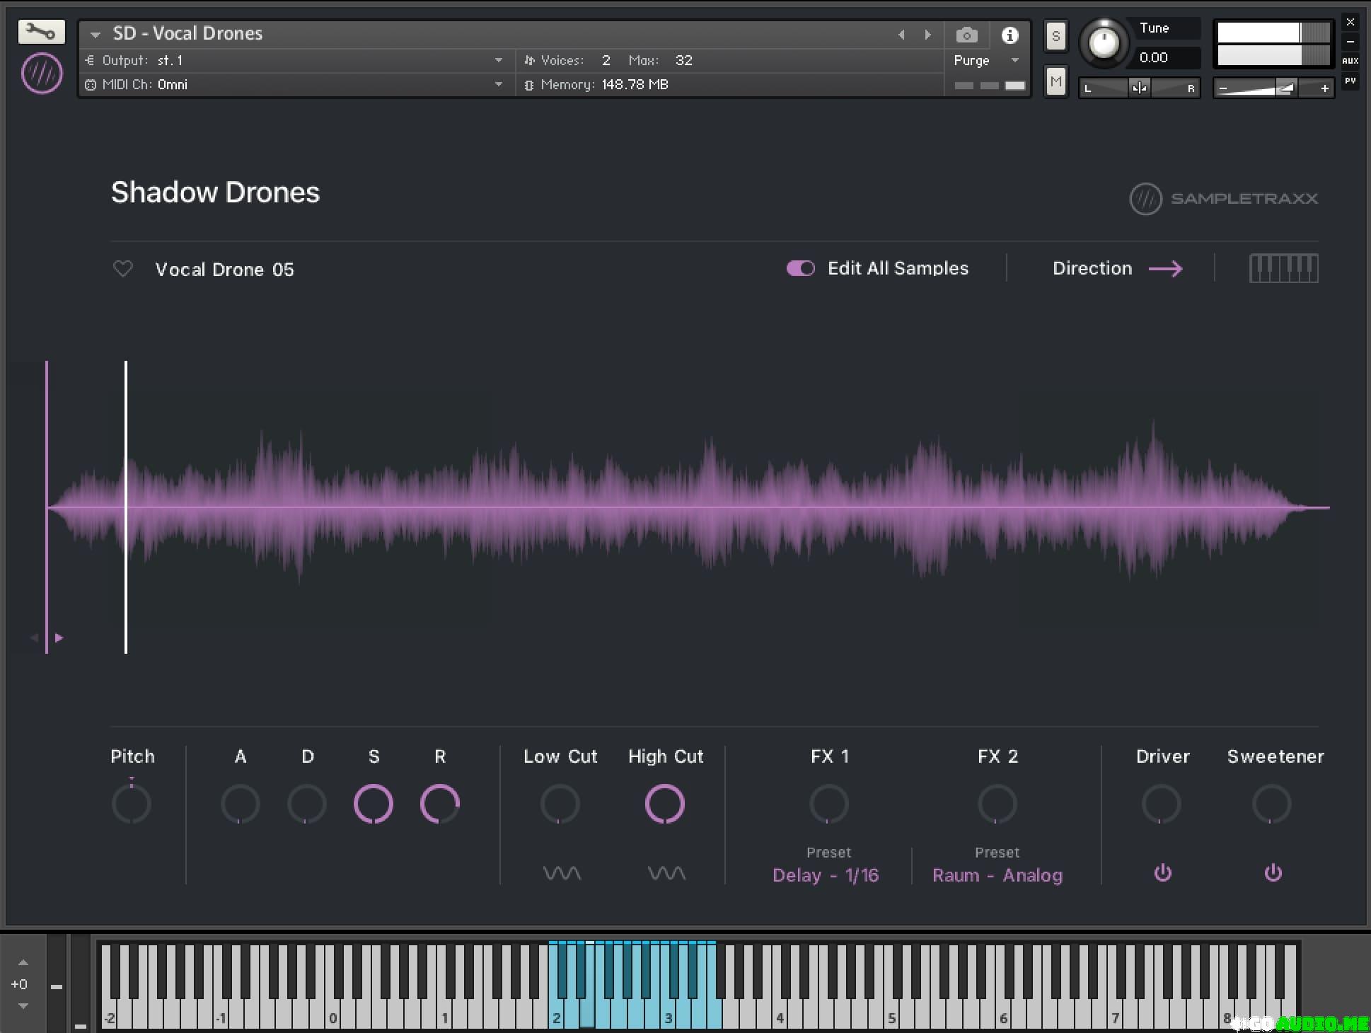Viewport: 1371px width, 1033px height.
Task: Click the Direction arrow icon
Action: point(1165,269)
